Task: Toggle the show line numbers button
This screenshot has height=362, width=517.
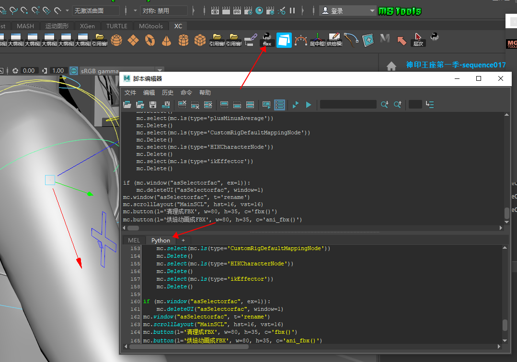Action: pos(280,104)
